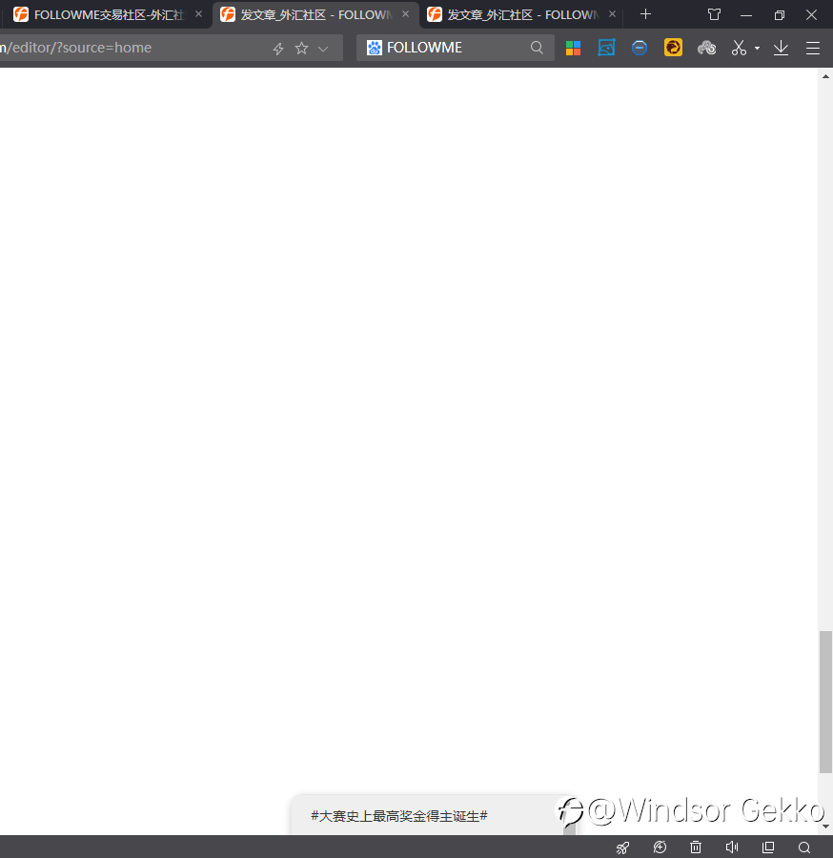Restore down the browser window

coord(779,14)
